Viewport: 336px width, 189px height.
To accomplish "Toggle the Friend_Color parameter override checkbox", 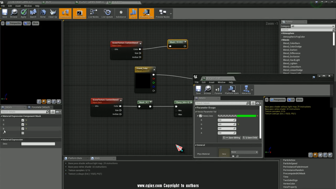I will [201, 116].
